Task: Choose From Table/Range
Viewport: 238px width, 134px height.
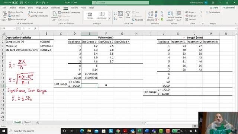Action: (17, 19)
